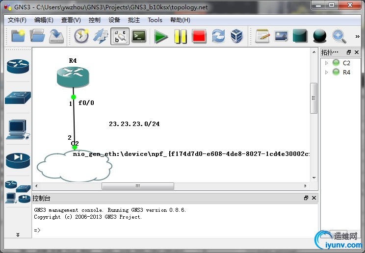
Task: Expand C2 node in topology summary
Action: click(326, 63)
